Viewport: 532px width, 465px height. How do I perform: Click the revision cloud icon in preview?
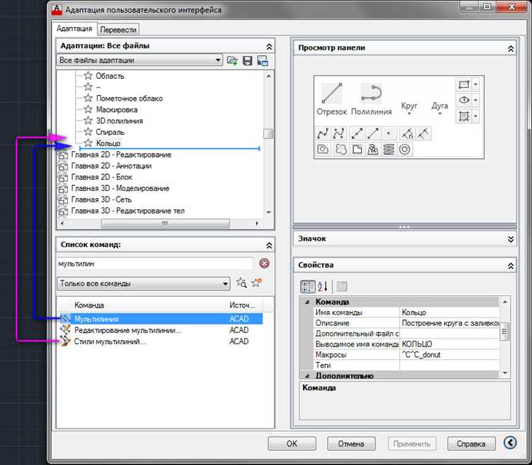point(340,149)
